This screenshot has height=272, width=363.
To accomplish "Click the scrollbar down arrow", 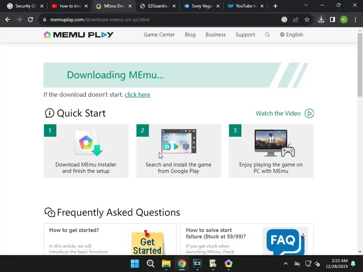I will [360, 252].
